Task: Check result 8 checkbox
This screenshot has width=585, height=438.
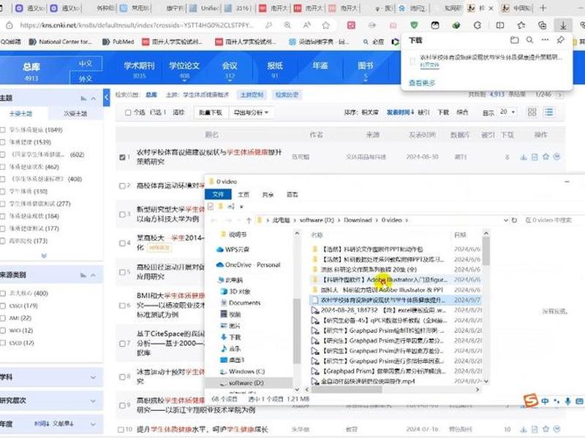Action: point(122,377)
